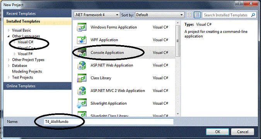This screenshot has height=139, width=261.
Task: Open the .NET Framework 4 version dropdown
Action: 97,15
